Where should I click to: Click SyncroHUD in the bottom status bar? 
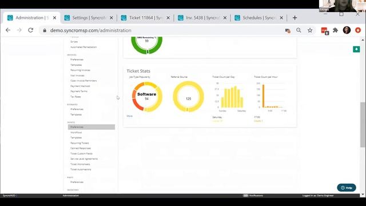(x=9, y=196)
